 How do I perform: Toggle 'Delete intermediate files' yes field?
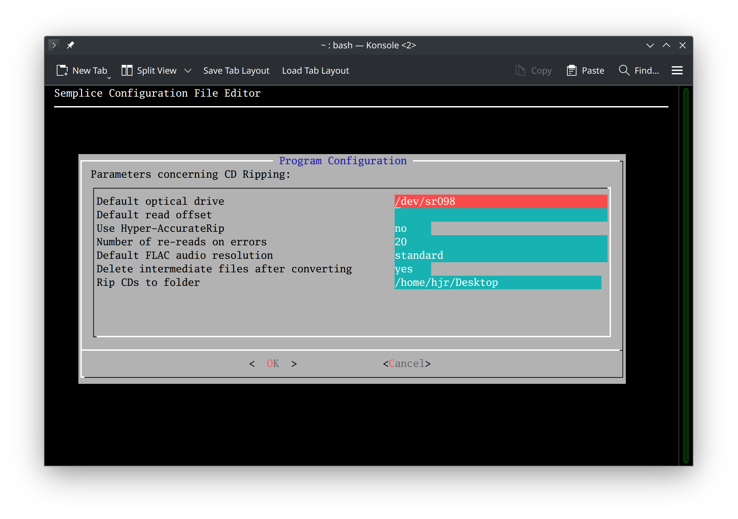click(x=412, y=269)
